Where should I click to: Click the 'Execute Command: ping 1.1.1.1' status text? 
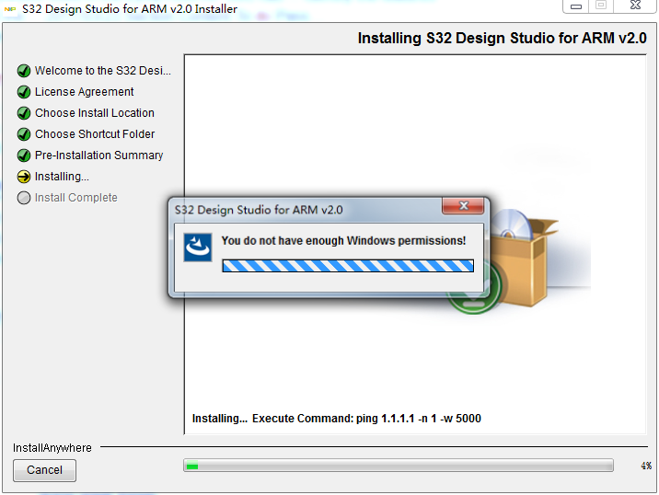(x=366, y=419)
